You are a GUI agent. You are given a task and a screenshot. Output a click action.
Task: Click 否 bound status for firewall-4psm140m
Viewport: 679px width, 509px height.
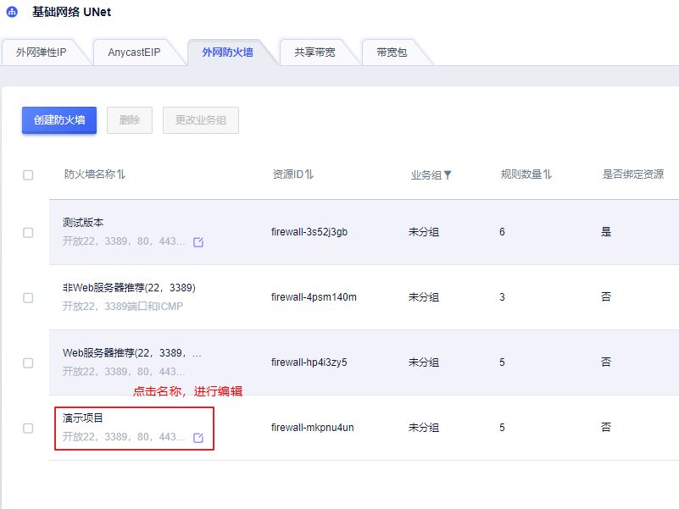point(606,297)
